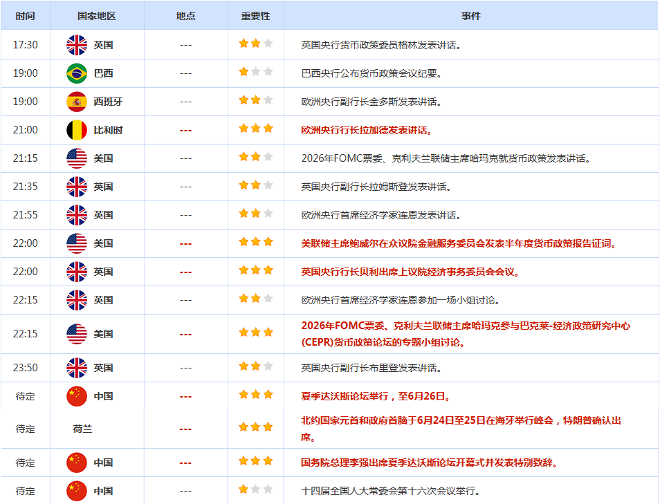Click the UK flag in the 22:15 英国 row
The width and height of the screenshot is (660, 504).
(x=77, y=300)
